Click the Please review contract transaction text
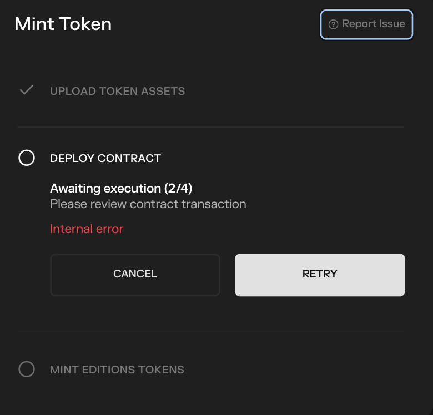This screenshot has width=433, height=415. tap(148, 204)
